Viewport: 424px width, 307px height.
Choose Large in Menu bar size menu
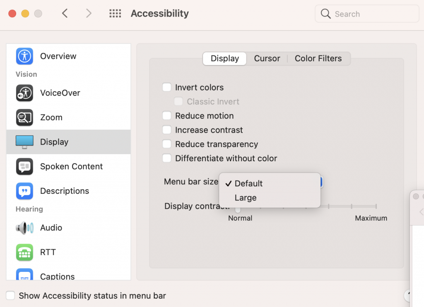[x=270, y=198]
